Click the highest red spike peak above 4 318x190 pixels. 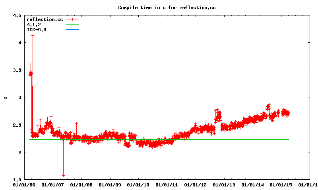coord(33,35)
